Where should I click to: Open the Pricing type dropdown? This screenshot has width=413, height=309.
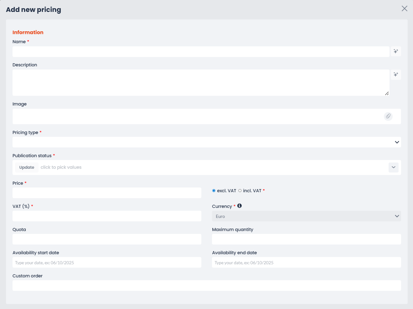tap(207, 142)
